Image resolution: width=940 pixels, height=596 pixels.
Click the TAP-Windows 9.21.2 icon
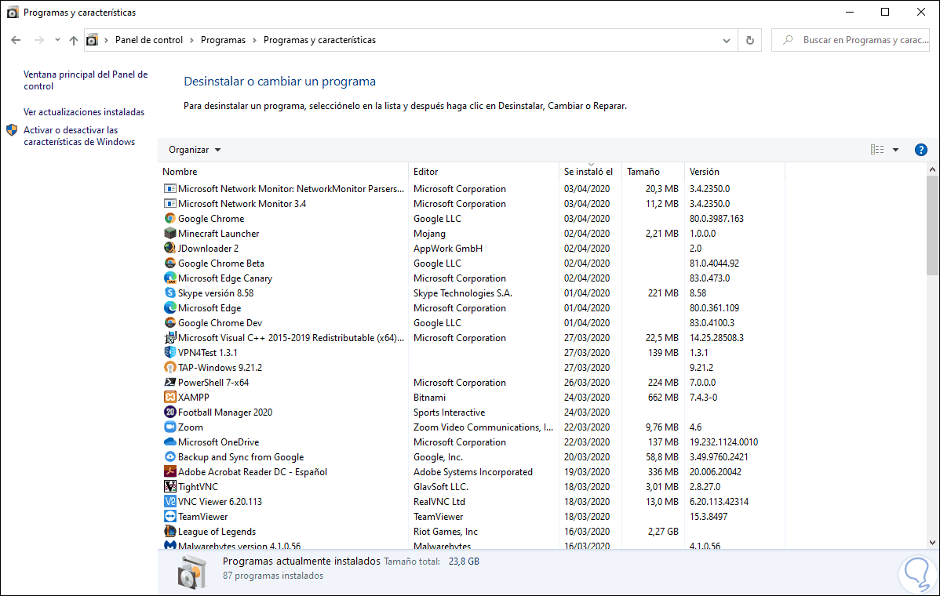(170, 367)
